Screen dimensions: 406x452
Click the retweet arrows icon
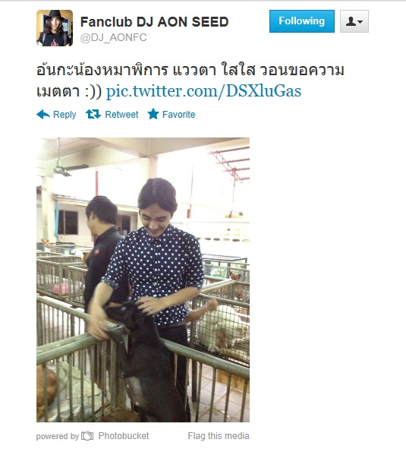tap(93, 114)
